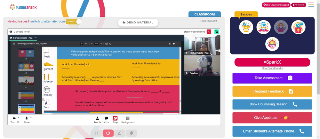Toggle PDF sidebar hamburger menu

[x=14, y=44]
